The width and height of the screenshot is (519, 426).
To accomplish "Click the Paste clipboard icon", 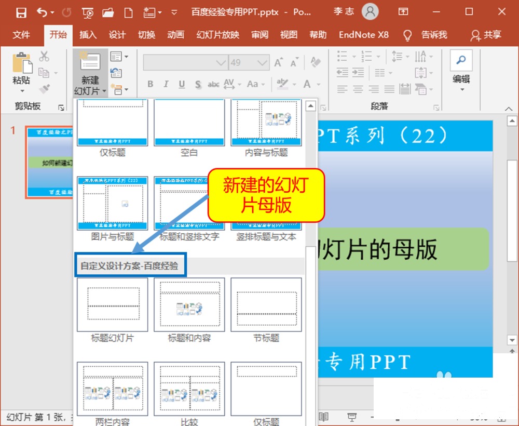I will 22,62.
